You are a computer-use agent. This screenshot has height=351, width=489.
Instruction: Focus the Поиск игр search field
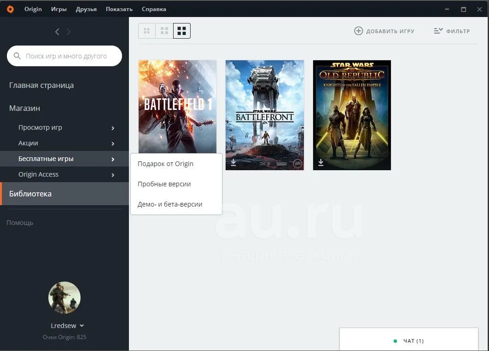click(64, 56)
